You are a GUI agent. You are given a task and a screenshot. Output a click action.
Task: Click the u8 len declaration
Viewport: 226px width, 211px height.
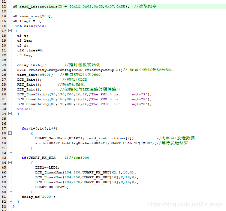(25, 41)
